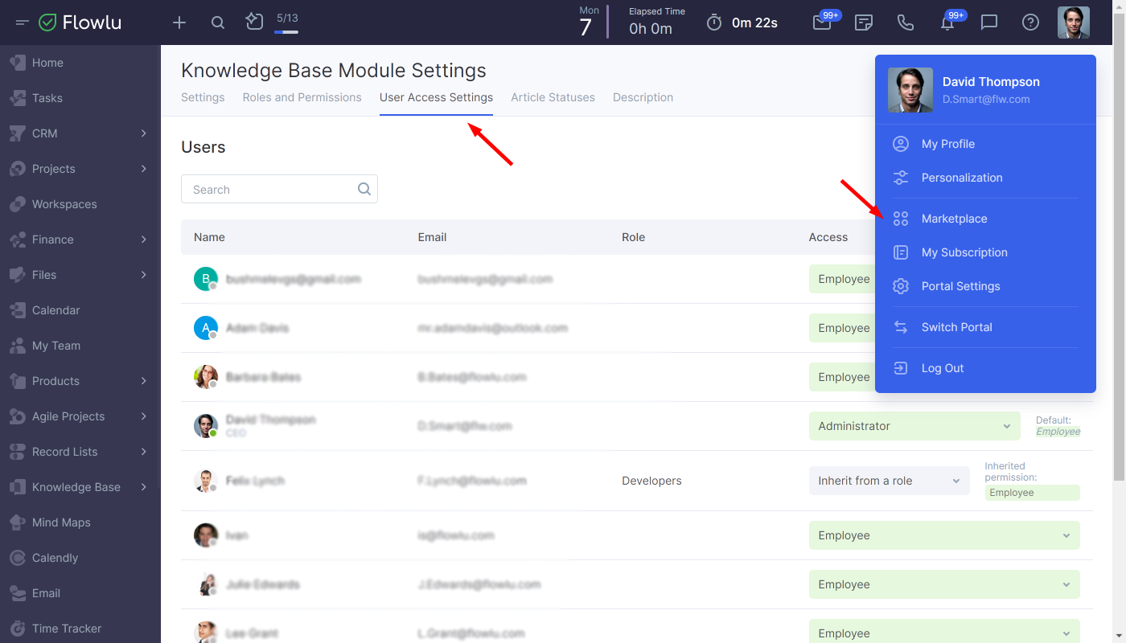Open the Administrator access dropdown for David Thompson
The width and height of the screenshot is (1126, 643).
coord(914,426)
